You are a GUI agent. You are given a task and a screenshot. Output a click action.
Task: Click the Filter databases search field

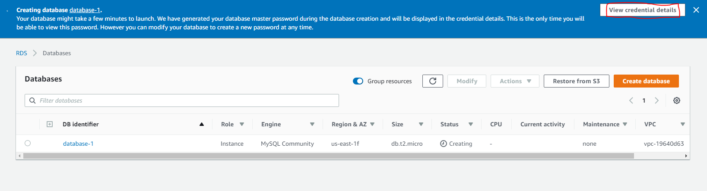click(186, 100)
